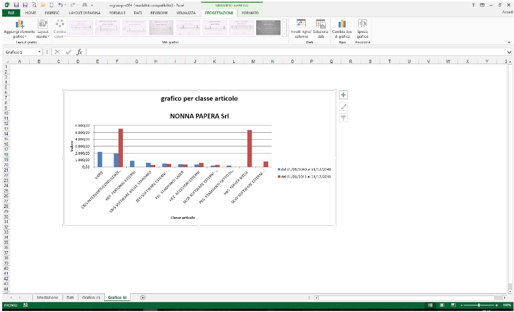The width and height of the screenshot is (514, 312).
Task: Click the horizontal scrollbar track
Action: pyautogui.click(x=411, y=298)
